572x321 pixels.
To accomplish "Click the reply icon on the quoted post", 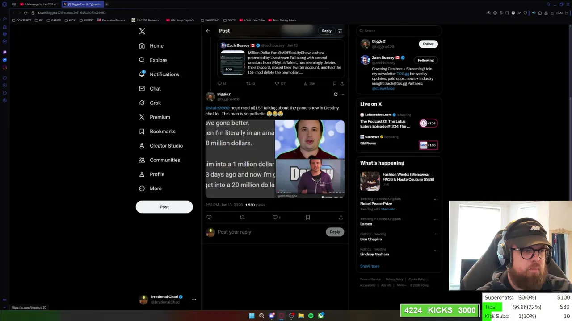I will pos(220,83).
